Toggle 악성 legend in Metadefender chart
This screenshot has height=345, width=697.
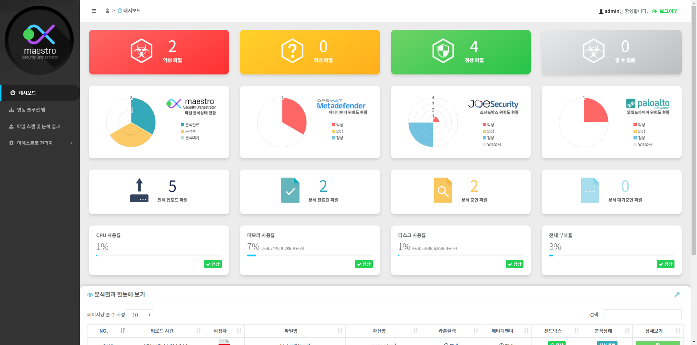(x=339, y=125)
